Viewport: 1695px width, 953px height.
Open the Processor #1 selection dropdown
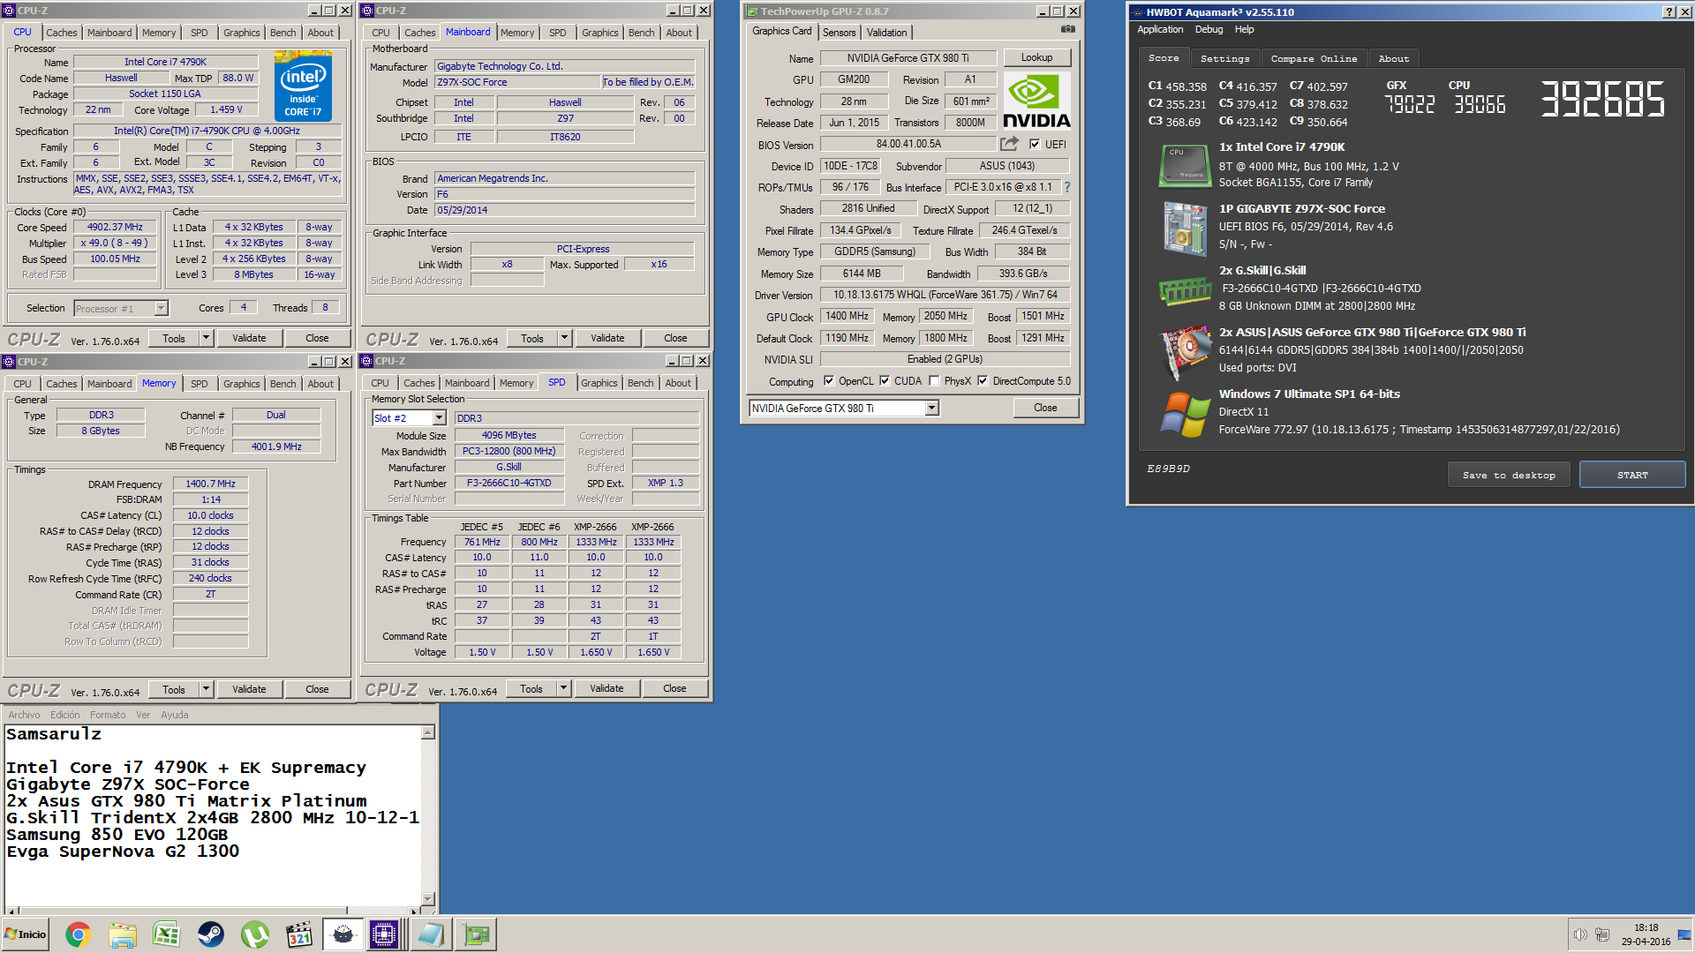(x=161, y=308)
